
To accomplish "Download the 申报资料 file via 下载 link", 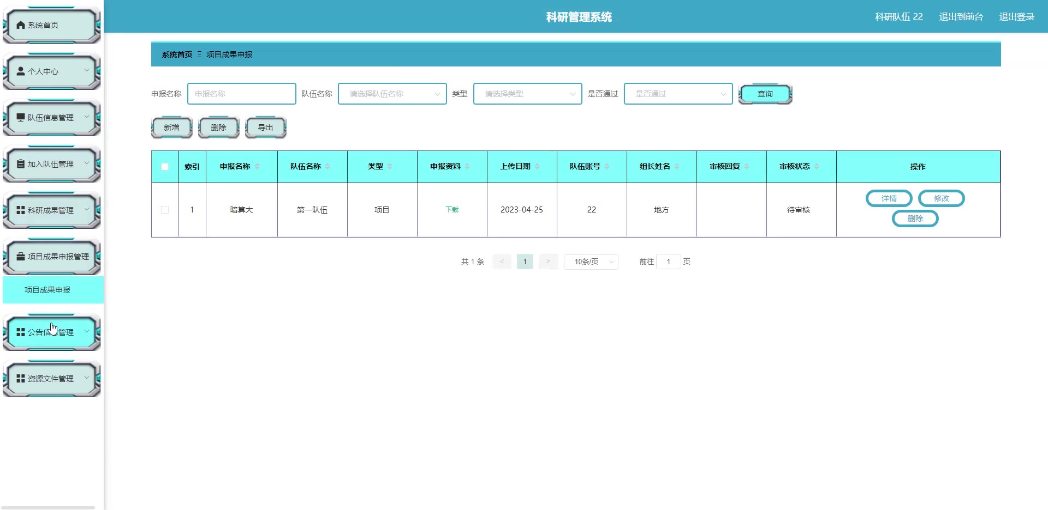I will coord(452,210).
